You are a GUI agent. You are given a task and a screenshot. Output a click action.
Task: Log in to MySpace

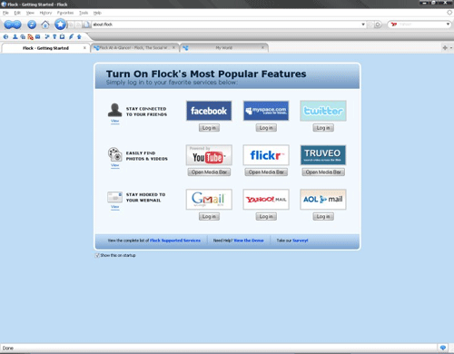(x=266, y=128)
